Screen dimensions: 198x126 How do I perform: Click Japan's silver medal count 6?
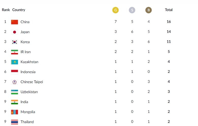(x=132, y=32)
